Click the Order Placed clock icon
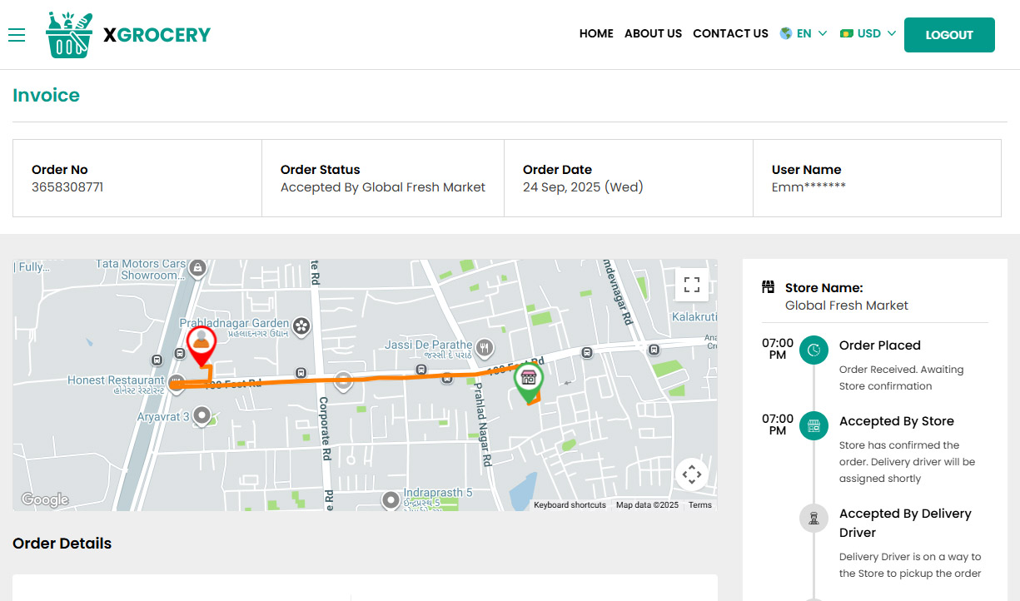 814,350
